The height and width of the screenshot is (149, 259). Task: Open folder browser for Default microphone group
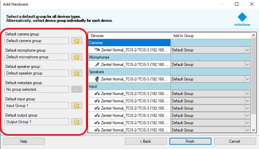[x=77, y=57]
